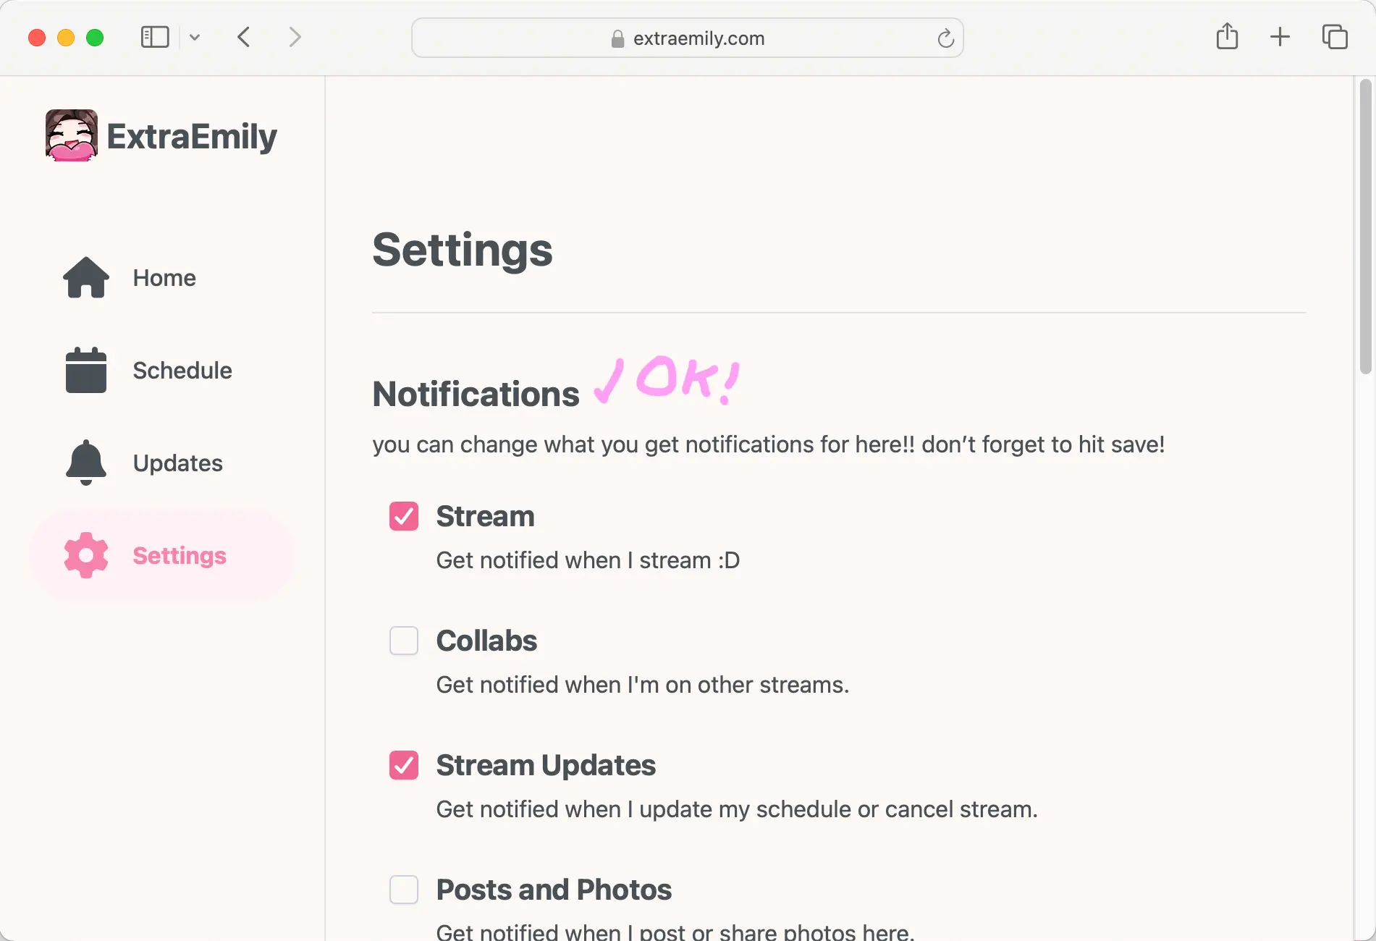The height and width of the screenshot is (941, 1376).
Task: Click the address bar showing extraemily.com
Action: (699, 38)
